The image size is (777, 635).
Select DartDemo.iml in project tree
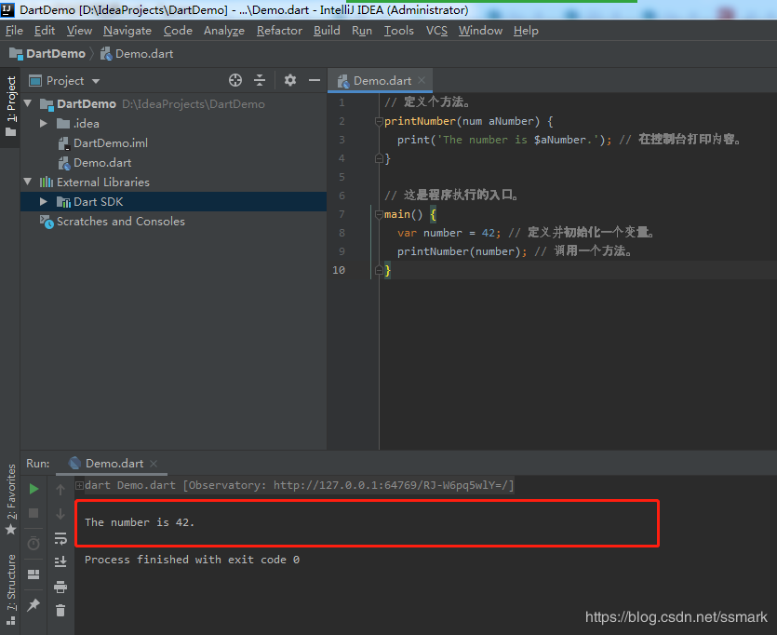111,143
